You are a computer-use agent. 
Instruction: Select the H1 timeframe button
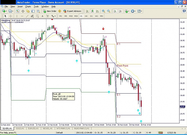(81, 16)
